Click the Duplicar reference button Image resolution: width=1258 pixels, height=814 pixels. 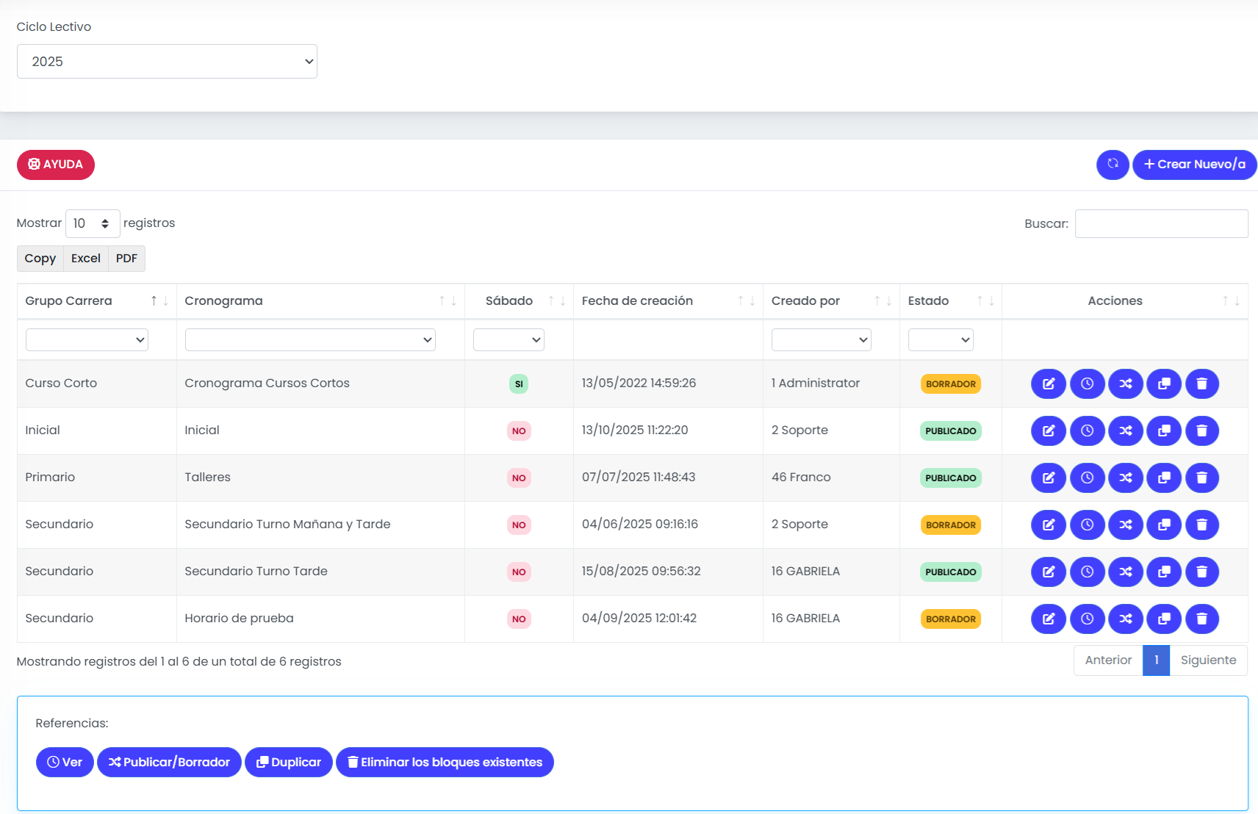click(289, 763)
